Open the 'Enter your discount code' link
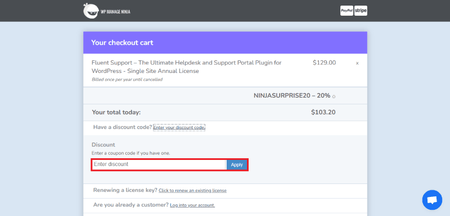 179,127
